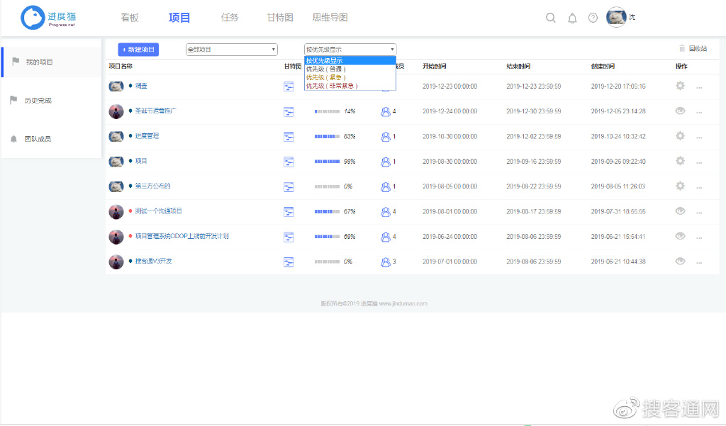Viewport: 726px width, 426px height.
Task: Open Gantt chart icon for 第三方公布的
Action: tap(289, 186)
